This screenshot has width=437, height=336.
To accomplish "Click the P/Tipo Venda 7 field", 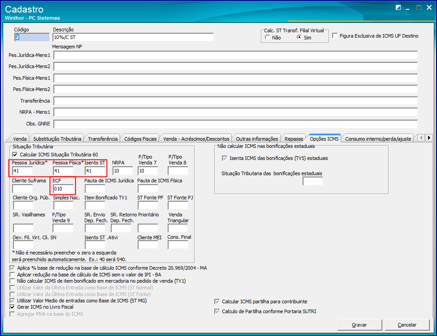I will (148, 171).
